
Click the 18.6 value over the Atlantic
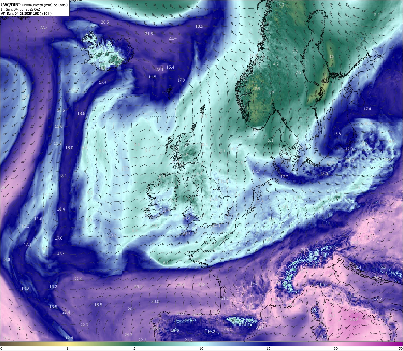pyautogui.click(x=81, y=113)
